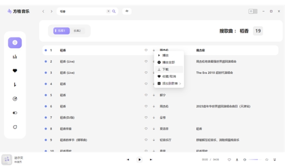Download song number 9 piano version
Image resolution: width=285 pixels, height=167 pixels.
[x=154, y=140]
